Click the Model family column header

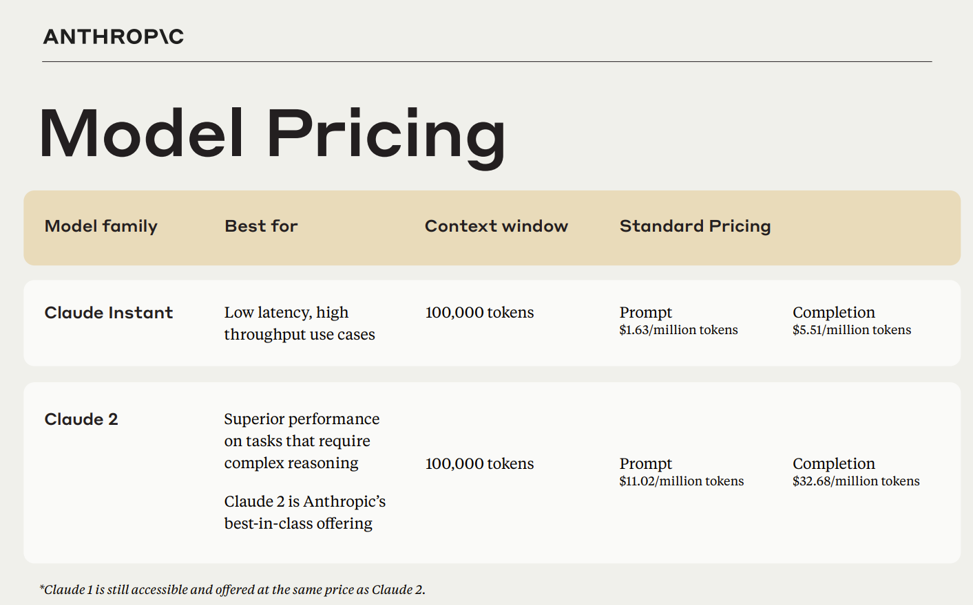coord(101,226)
